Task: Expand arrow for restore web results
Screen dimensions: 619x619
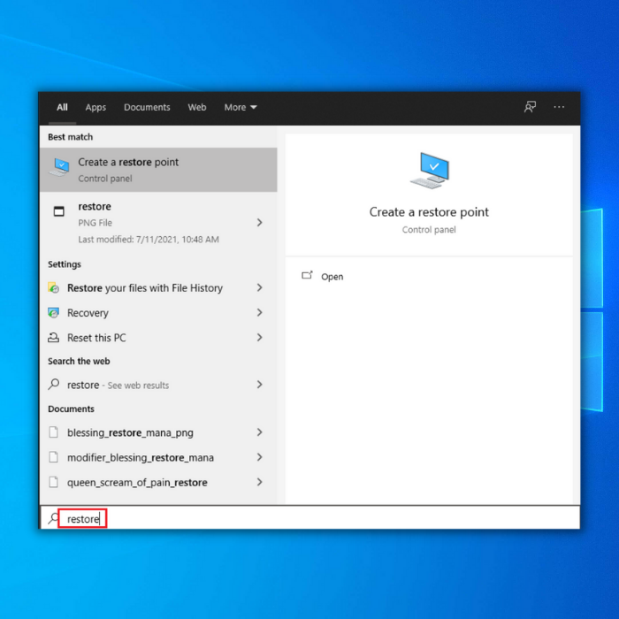Action: pos(259,385)
